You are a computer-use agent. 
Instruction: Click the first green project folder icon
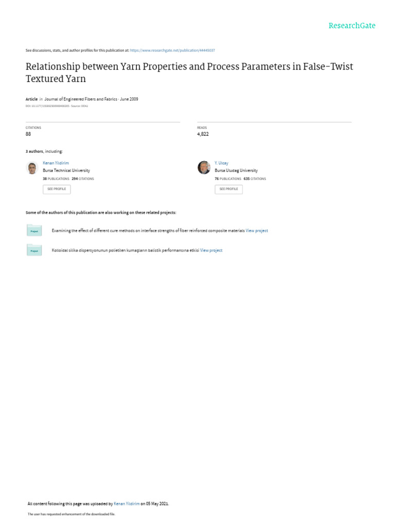click(x=34, y=231)
